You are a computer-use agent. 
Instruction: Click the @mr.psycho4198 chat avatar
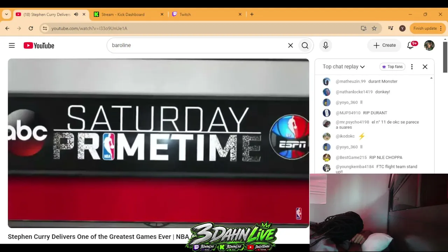coord(327,124)
